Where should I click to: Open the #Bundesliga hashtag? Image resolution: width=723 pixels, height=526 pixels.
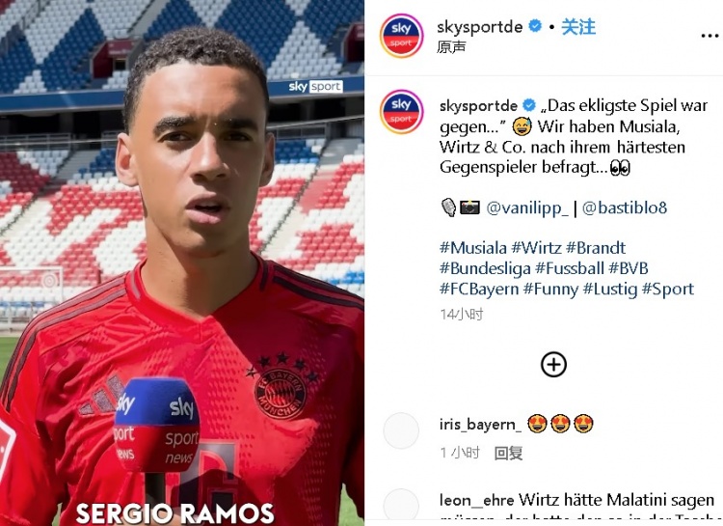click(x=485, y=268)
